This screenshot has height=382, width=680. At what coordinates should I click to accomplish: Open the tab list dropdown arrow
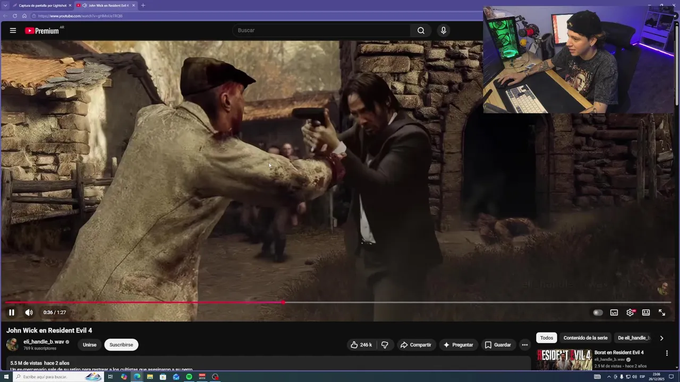pos(5,5)
